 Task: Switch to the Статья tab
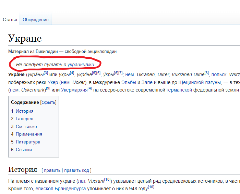[x=10, y=20]
